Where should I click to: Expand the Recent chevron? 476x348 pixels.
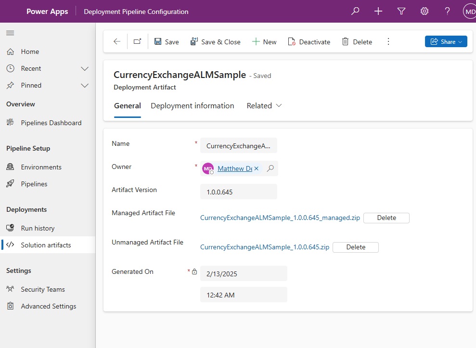pyautogui.click(x=85, y=69)
